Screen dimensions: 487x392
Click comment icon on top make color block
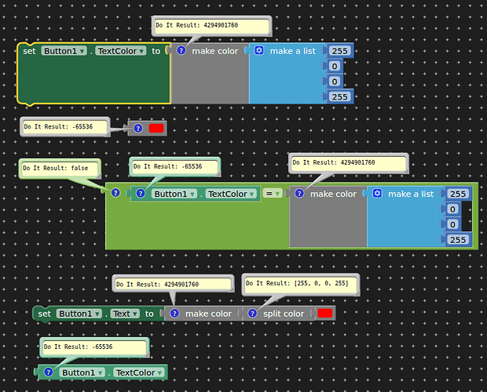181,51
